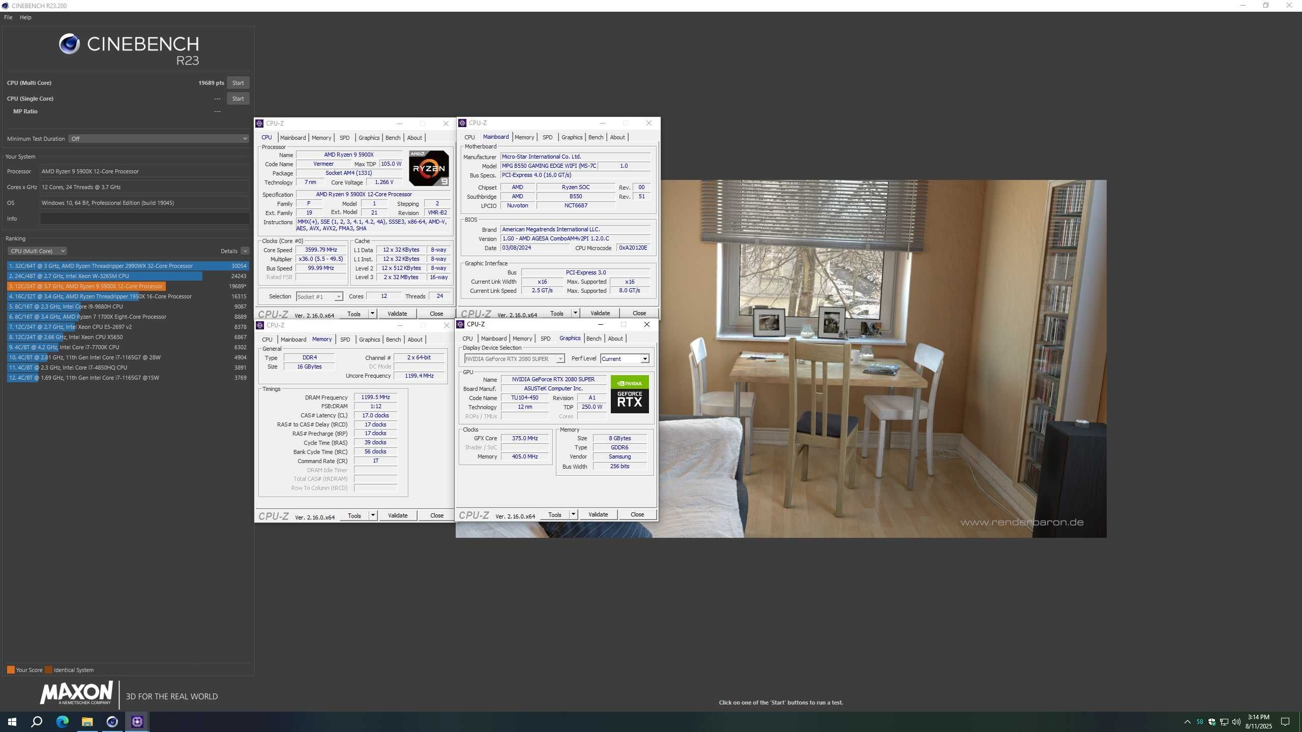Open the Minimum Test Duration dropdown
This screenshot has height=732, width=1302.
tap(159, 139)
